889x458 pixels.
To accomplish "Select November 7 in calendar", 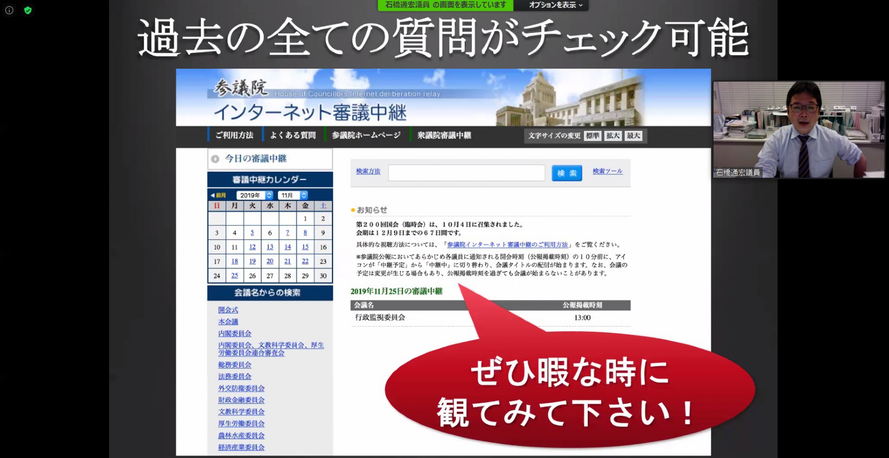I will (287, 233).
